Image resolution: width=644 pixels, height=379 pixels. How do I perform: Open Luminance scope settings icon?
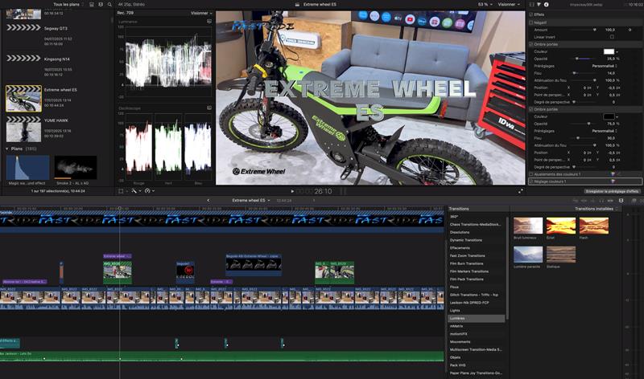click(x=209, y=22)
